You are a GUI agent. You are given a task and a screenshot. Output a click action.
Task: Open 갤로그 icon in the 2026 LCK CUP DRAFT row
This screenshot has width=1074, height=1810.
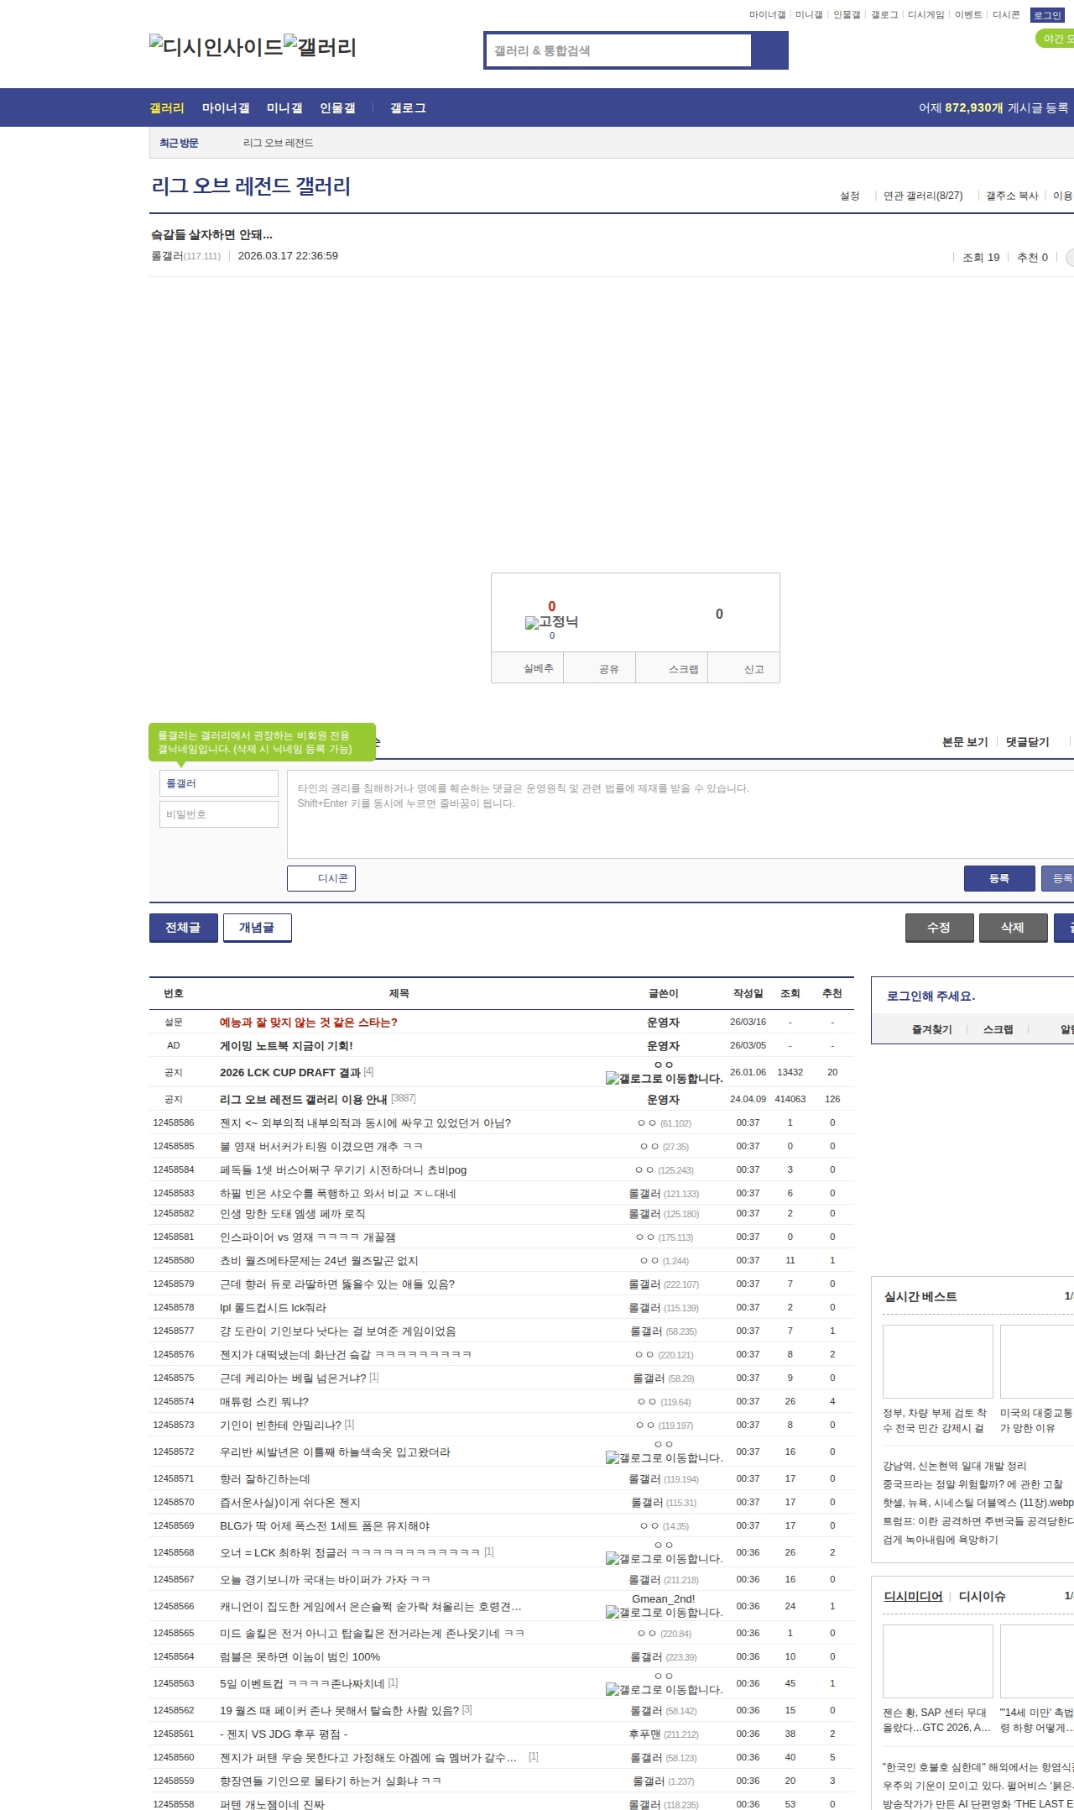[664, 1079]
